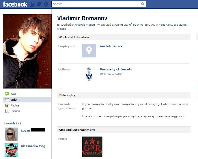198x159 pixels.
Task: Open Logan's friend profile link
Action: tap(25, 130)
